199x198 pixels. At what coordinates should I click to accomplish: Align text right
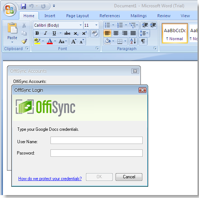[124, 33]
